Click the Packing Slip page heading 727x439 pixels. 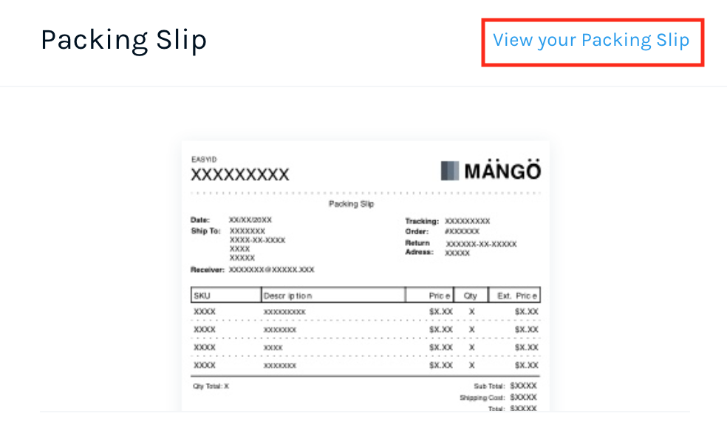pyautogui.click(x=123, y=40)
